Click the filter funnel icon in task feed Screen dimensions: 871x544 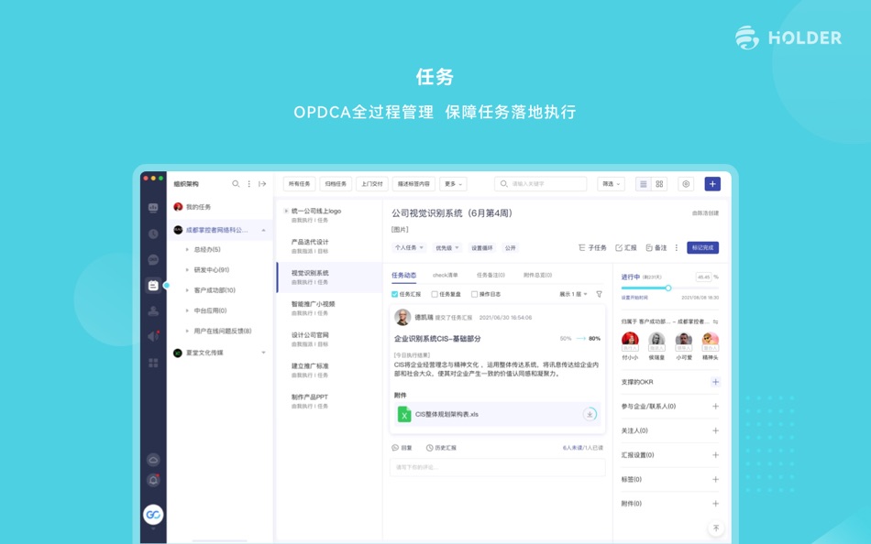tap(599, 294)
